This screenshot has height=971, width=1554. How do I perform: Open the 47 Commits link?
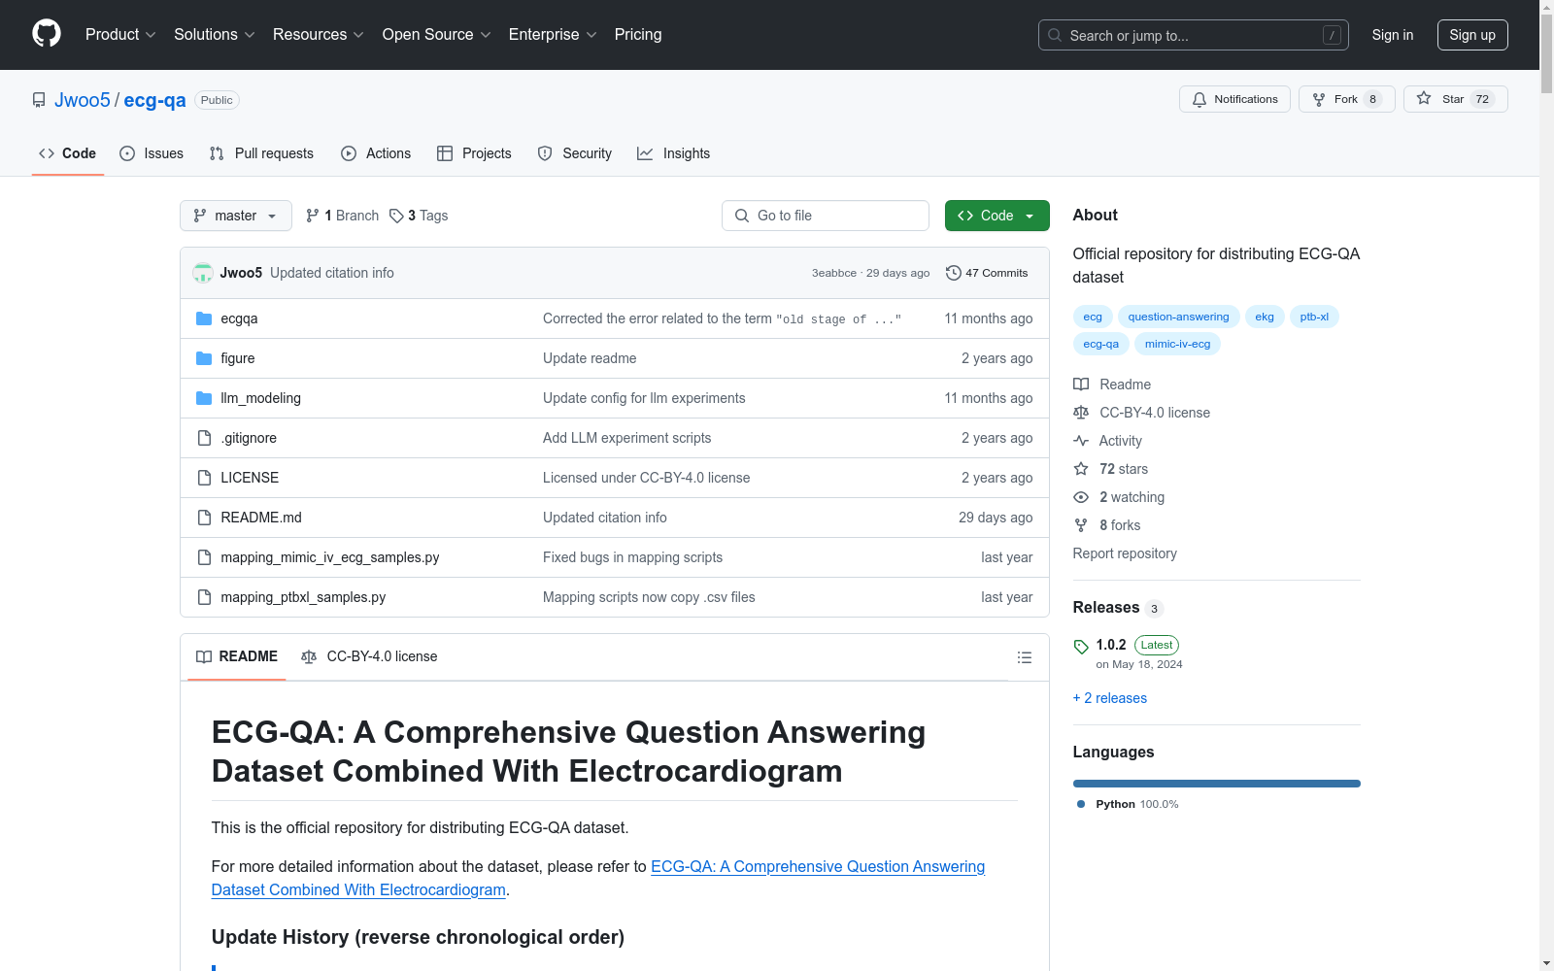pos(987,273)
